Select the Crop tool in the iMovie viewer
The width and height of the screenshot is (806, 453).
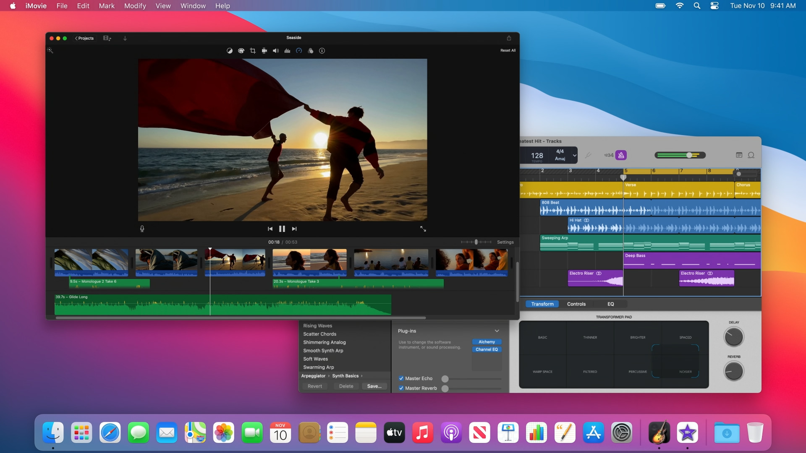point(252,51)
